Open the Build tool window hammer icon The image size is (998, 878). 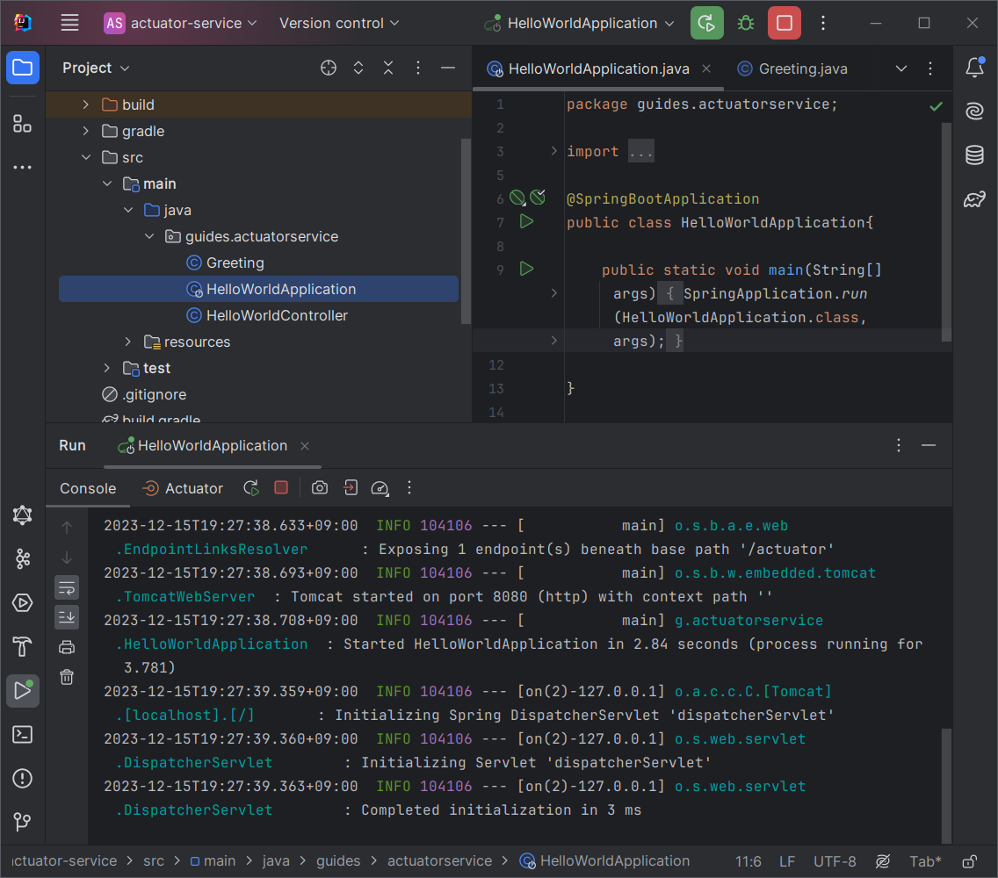pos(22,647)
